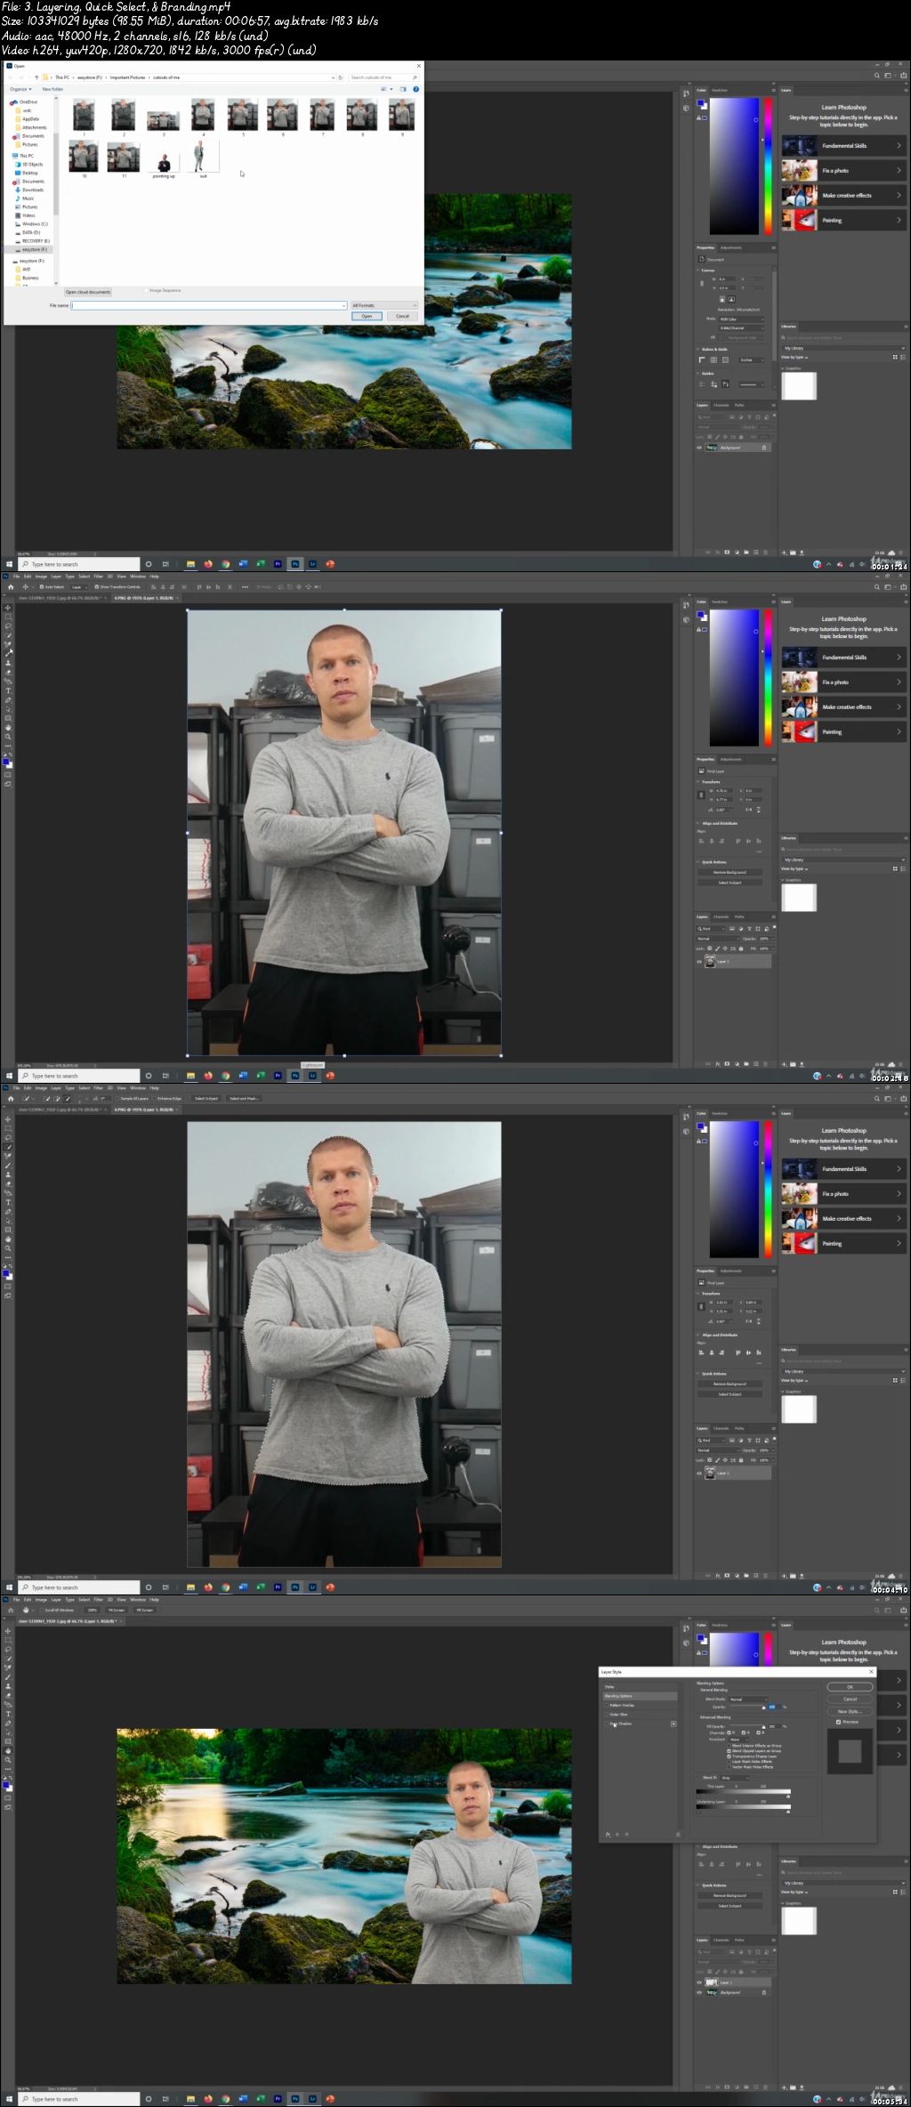Select Move tool in marching-ants selection frame
Screen dimensions: 911x2107
8,1119
